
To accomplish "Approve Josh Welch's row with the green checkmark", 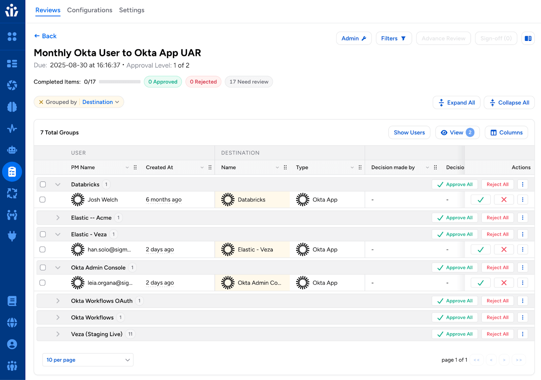I will (480, 200).
